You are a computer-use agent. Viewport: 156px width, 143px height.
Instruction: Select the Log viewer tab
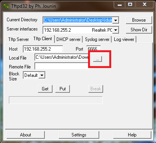tap(124, 39)
